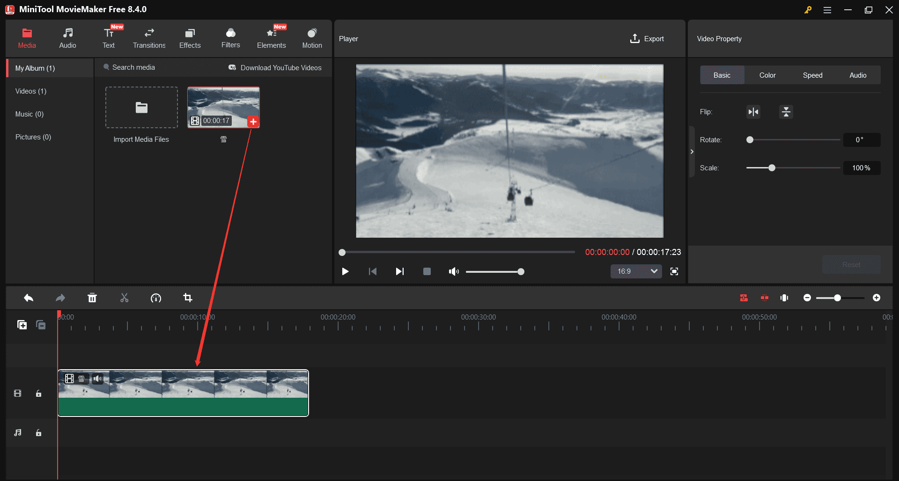Select the Crop tool above the timeline
The height and width of the screenshot is (481, 899).
(187, 298)
